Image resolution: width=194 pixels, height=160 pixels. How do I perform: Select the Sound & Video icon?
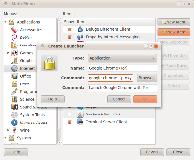[x=14, y=107]
